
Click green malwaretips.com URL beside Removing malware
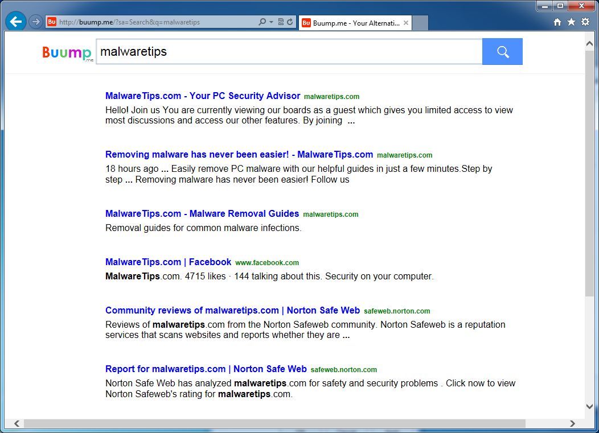[405, 155]
